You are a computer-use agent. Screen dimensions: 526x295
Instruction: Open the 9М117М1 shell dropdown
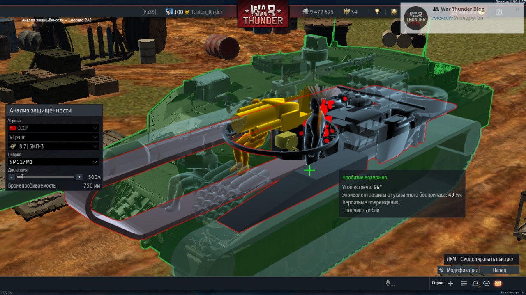[53, 162]
